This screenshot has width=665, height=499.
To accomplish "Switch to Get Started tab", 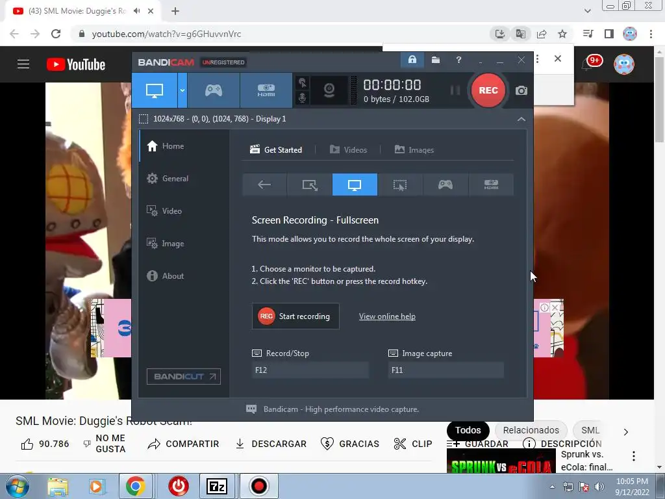I will [276, 150].
